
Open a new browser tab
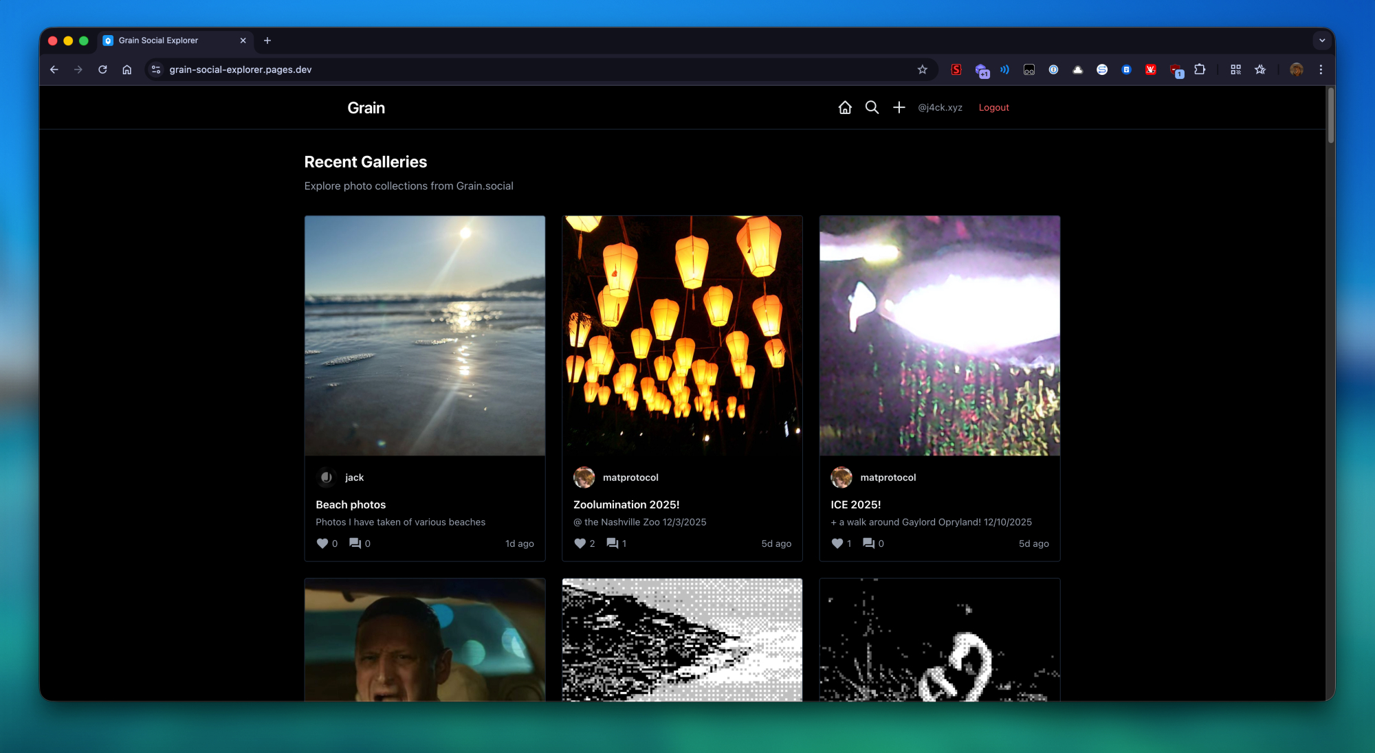tap(267, 41)
